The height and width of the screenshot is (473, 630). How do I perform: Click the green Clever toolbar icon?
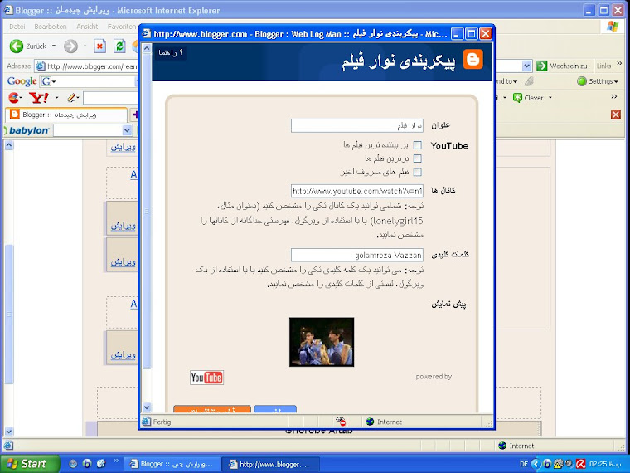(x=517, y=98)
